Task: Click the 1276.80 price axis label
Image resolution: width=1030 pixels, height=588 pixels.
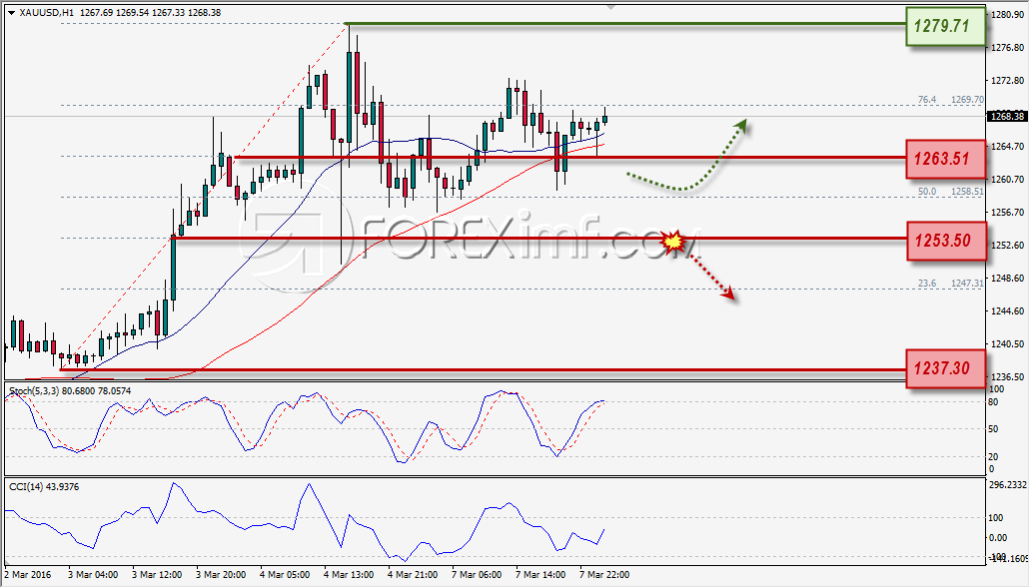Action: pyautogui.click(x=1007, y=47)
